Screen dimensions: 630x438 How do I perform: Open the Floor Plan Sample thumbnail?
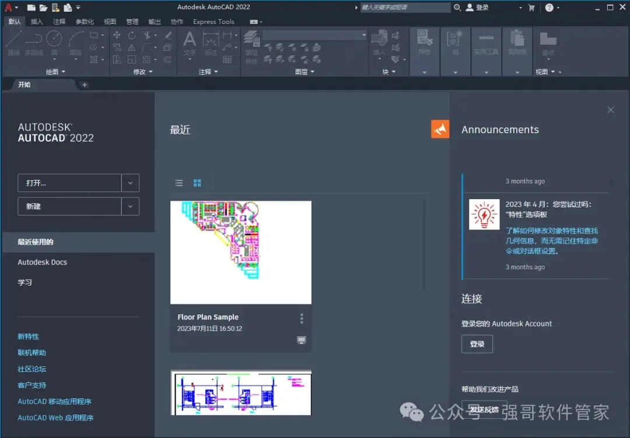pyautogui.click(x=241, y=253)
